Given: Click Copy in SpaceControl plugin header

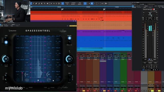Looking at the screenshot, I should coord(12,26).
